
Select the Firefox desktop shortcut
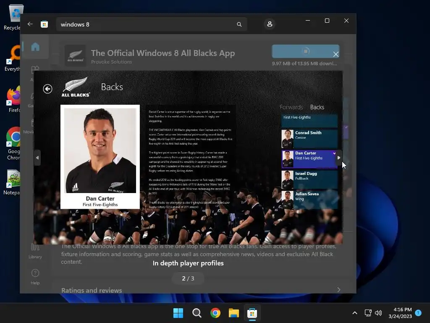14,99
